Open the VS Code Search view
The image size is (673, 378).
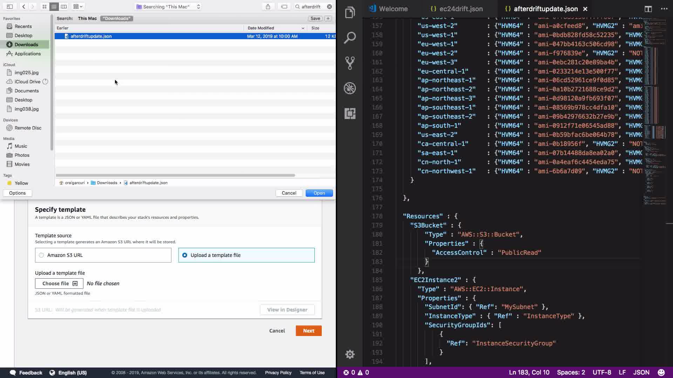pyautogui.click(x=350, y=38)
